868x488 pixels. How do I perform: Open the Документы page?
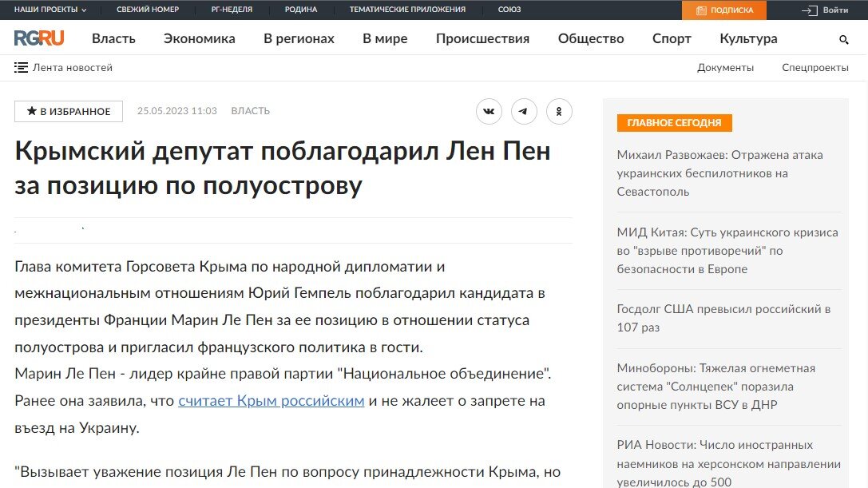click(726, 68)
